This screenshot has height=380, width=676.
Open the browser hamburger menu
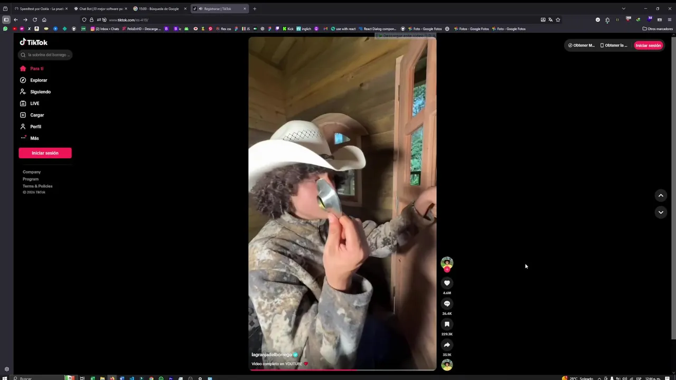tap(670, 20)
